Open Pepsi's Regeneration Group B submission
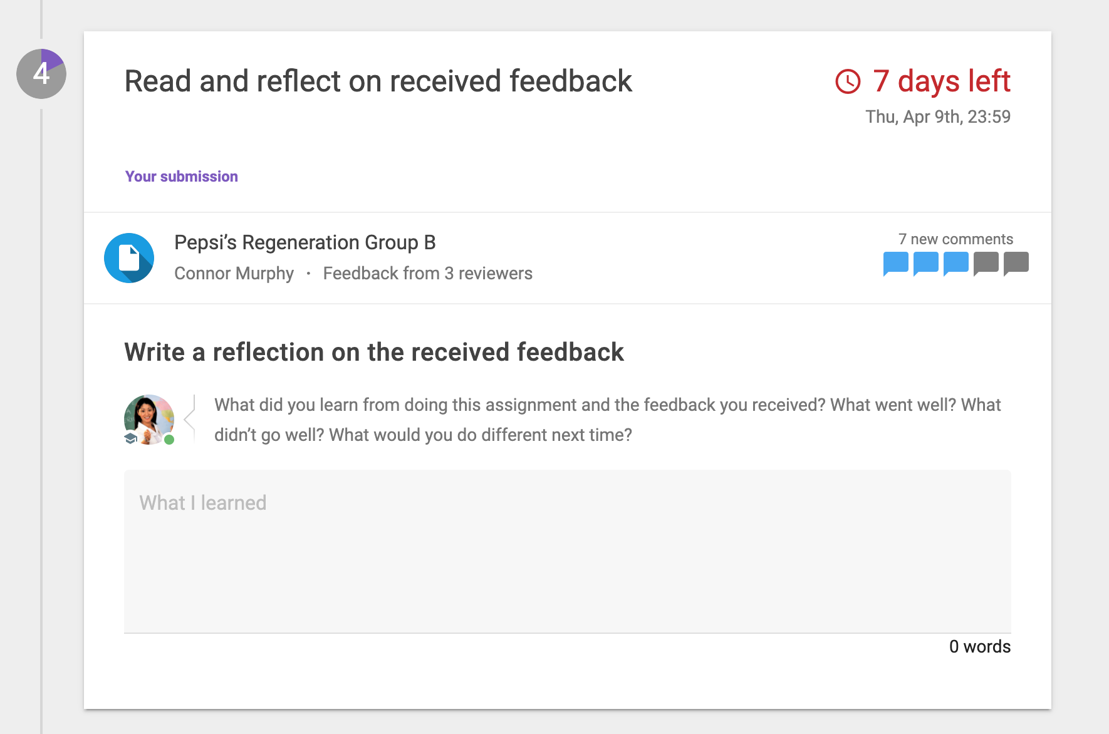This screenshot has width=1109, height=734. click(305, 242)
